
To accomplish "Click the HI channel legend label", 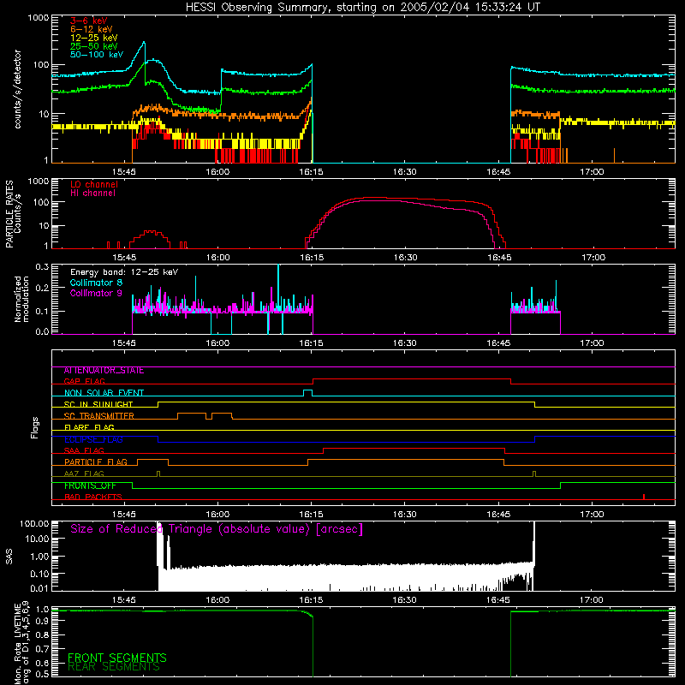I will pos(93,194).
